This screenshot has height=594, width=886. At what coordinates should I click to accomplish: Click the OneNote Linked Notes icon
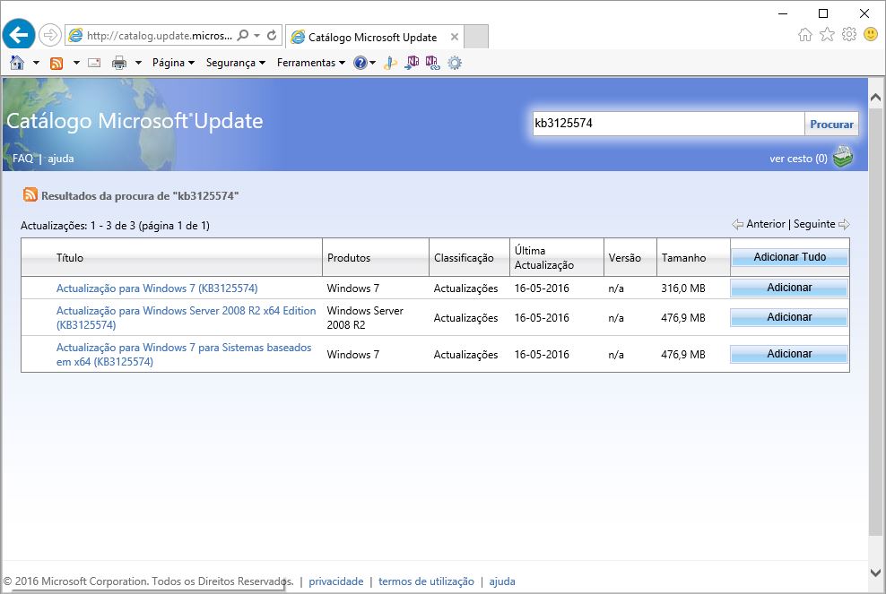click(433, 63)
